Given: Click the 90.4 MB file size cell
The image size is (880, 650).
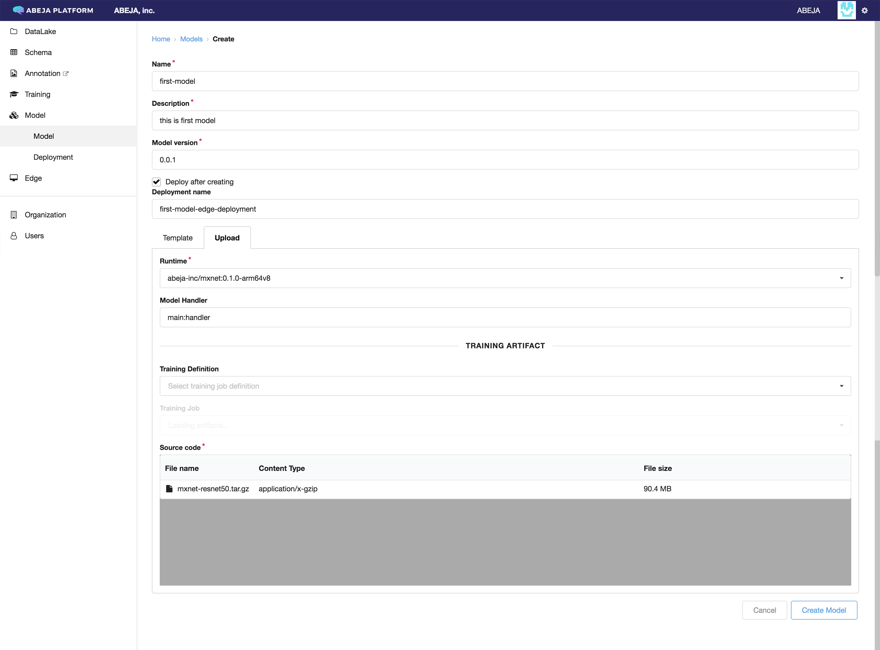Looking at the screenshot, I should coord(657,489).
